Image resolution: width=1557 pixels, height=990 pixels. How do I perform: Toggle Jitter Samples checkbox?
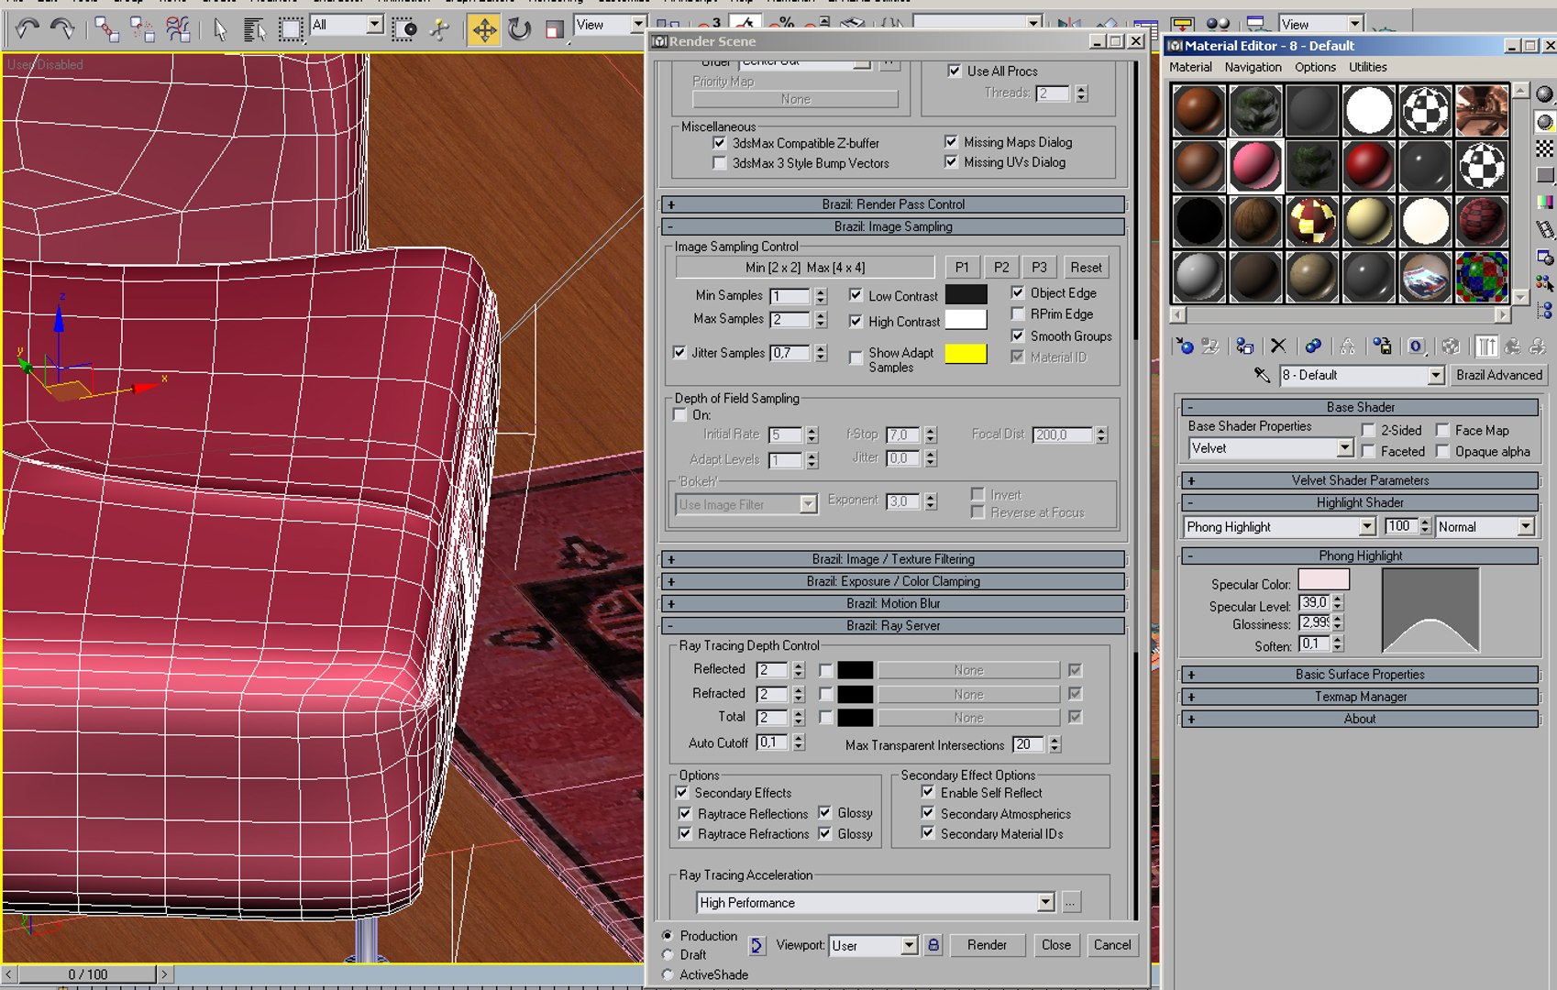[x=679, y=352]
